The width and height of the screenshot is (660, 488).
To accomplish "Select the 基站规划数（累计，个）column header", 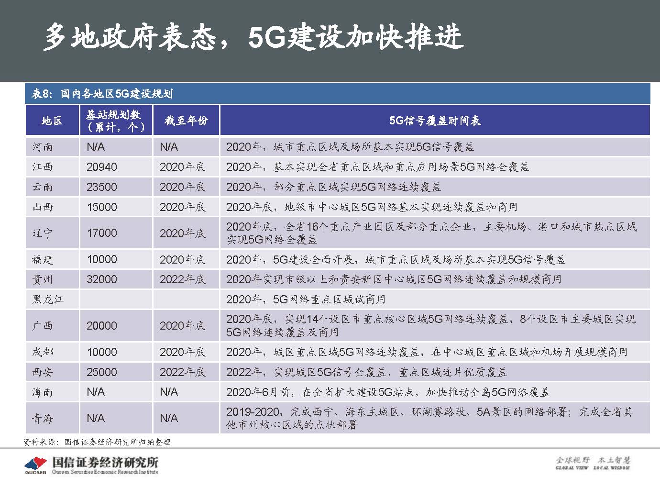I will 116,120.
